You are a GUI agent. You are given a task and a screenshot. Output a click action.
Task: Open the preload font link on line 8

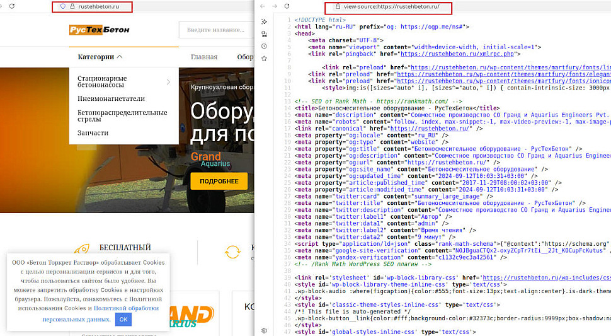[x=510, y=67]
